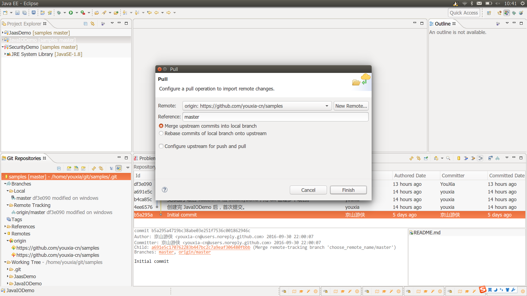
Task: Click History Show Repository cylinder icon
Action: pyautogui.click(x=459, y=158)
